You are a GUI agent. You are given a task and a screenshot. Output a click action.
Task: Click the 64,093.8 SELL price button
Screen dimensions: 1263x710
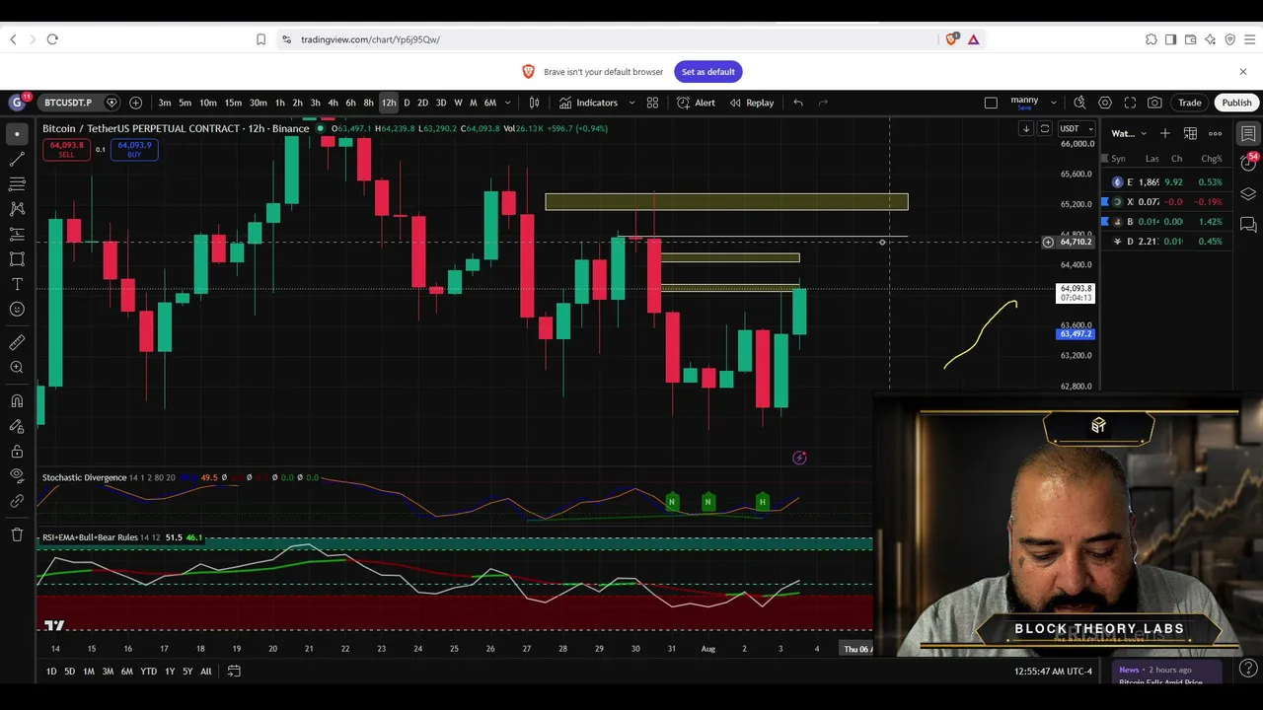(x=66, y=150)
